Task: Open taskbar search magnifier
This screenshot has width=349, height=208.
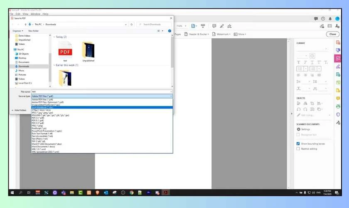Action: pos(21,193)
